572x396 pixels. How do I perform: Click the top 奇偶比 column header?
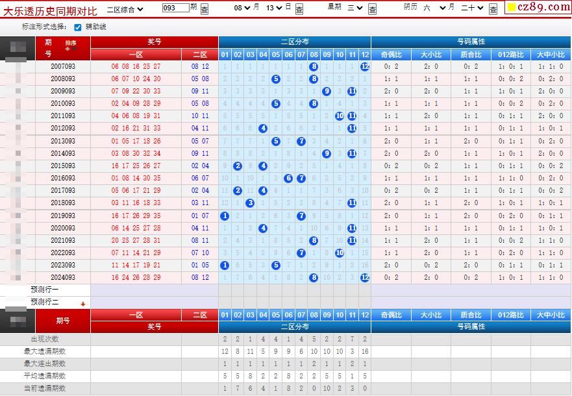[x=391, y=55]
